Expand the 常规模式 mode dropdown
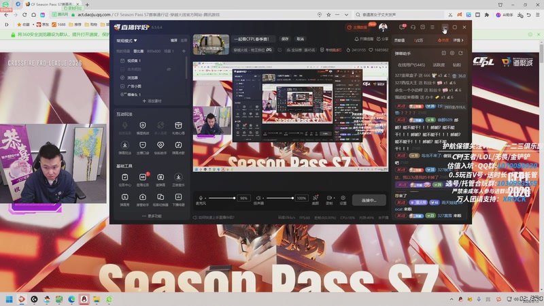The image size is (544, 306). point(126,41)
